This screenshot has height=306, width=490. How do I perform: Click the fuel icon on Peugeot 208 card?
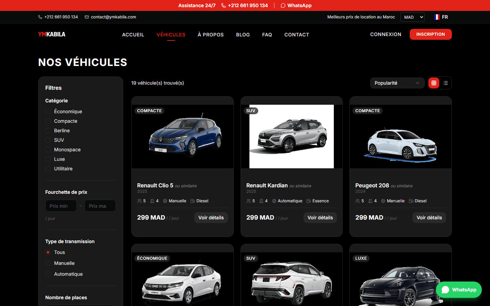point(411,201)
